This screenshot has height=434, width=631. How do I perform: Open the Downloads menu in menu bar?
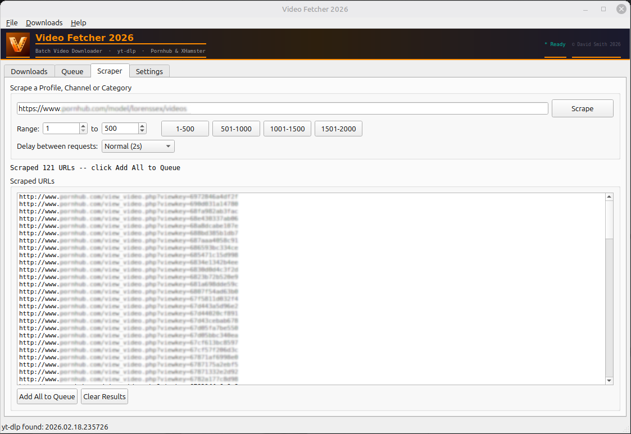pos(44,22)
